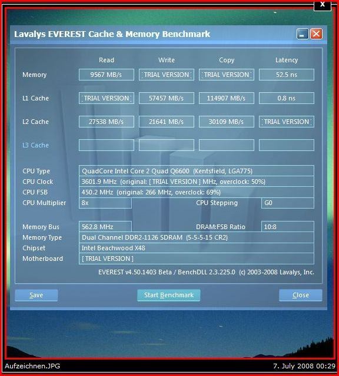Select L1 Cache Latency value 0.8 ns
The width and height of the screenshot is (339, 376).
tap(287, 98)
